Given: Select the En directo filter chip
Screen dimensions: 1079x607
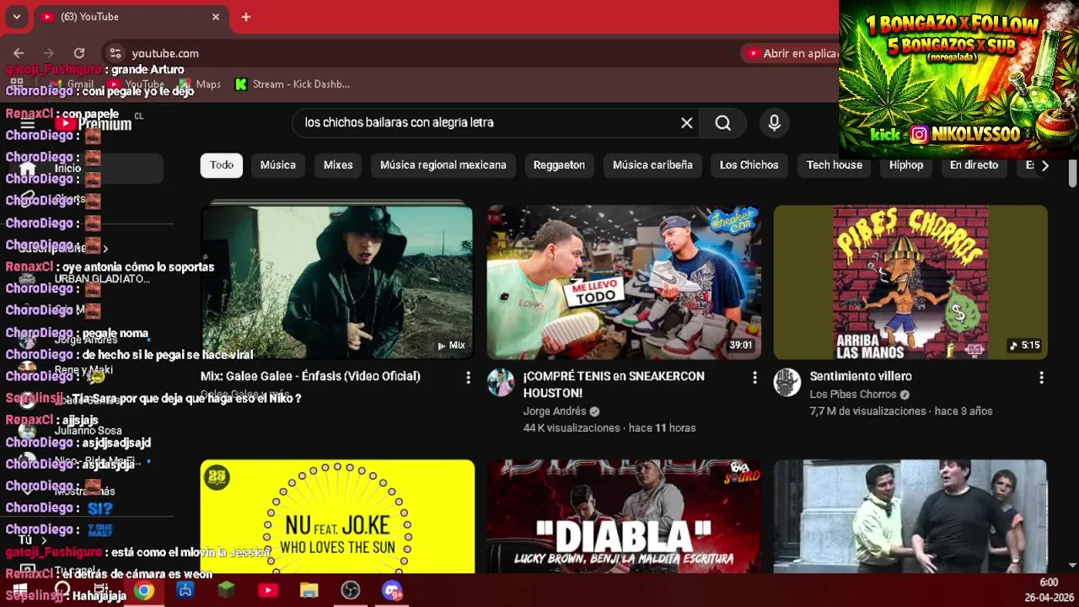Looking at the screenshot, I should coord(974,165).
